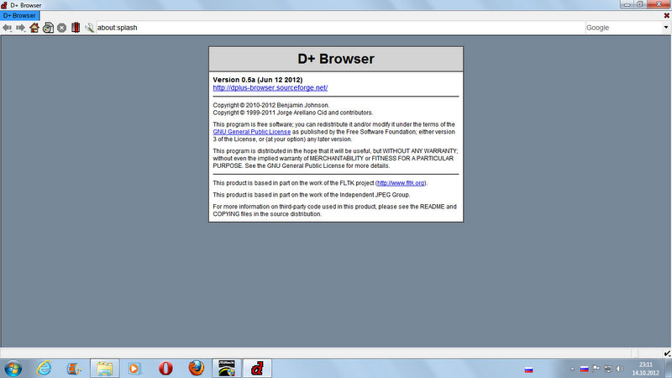Screen dimensions: 672x378
Task: Click the Independent JPEG Group sentence
Action: pos(312,195)
